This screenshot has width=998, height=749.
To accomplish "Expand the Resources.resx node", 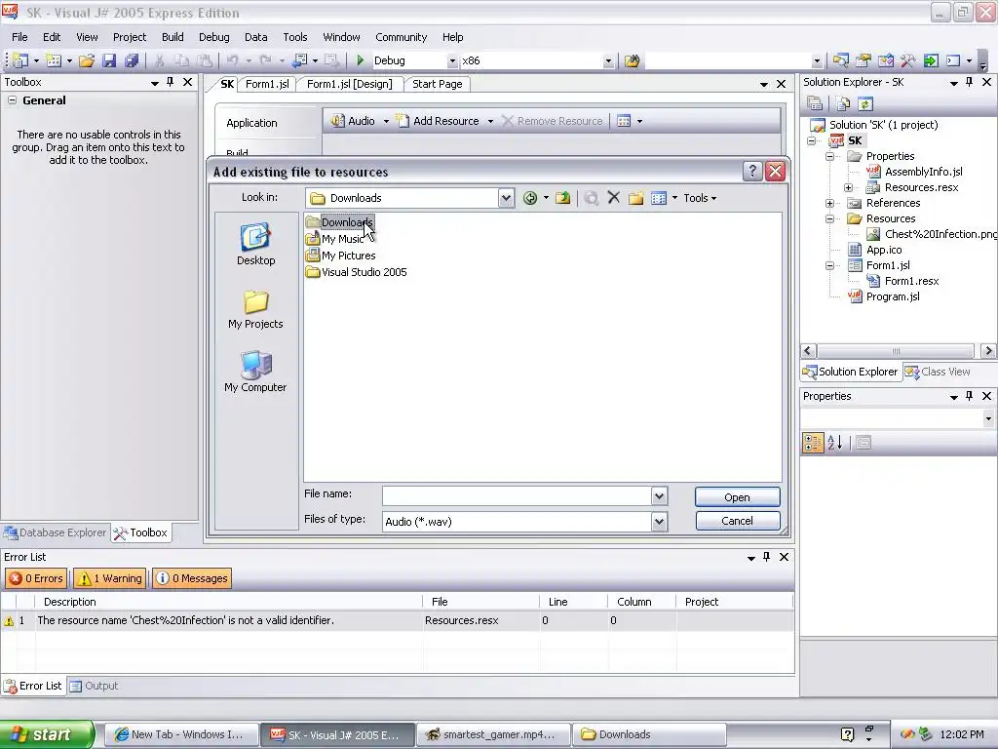I will click(849, 187).
